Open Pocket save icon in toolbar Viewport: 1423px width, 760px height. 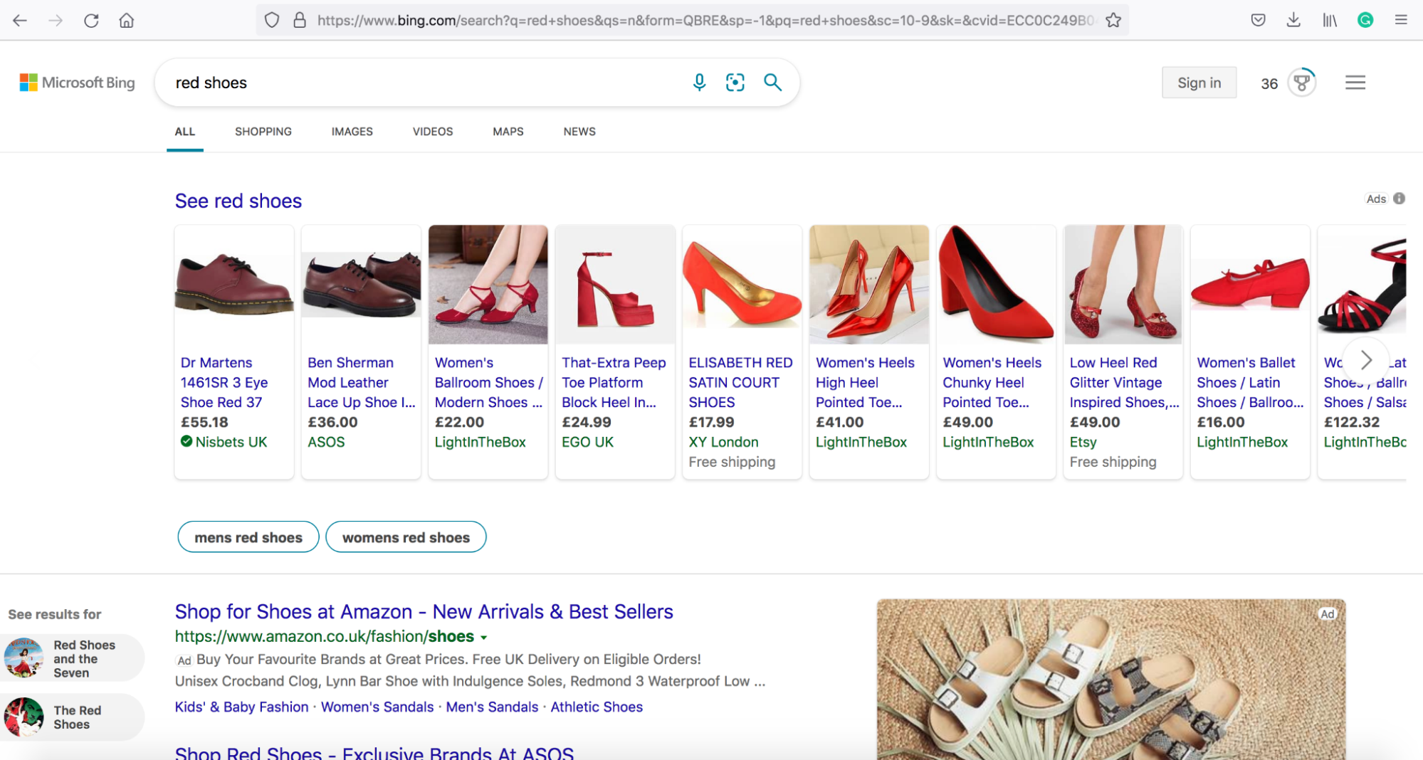tap(1259, 20)
